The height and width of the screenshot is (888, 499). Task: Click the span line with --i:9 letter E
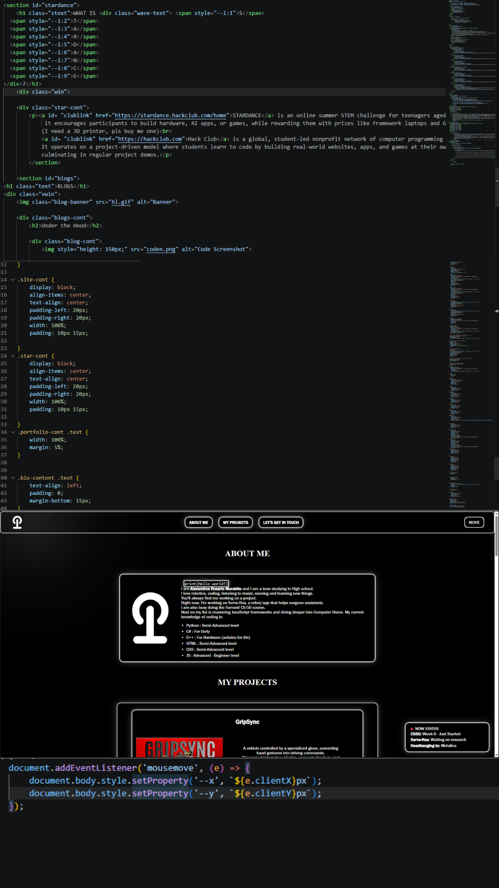click(x=54, y=76)
